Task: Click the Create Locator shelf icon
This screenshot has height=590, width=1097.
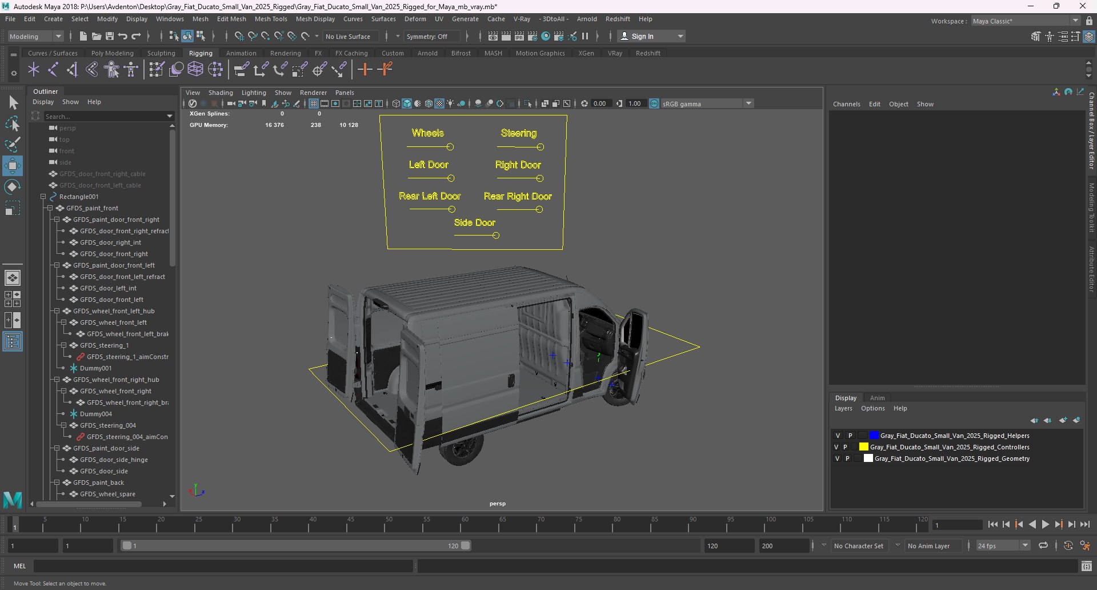Action: [x=34, y=70]
